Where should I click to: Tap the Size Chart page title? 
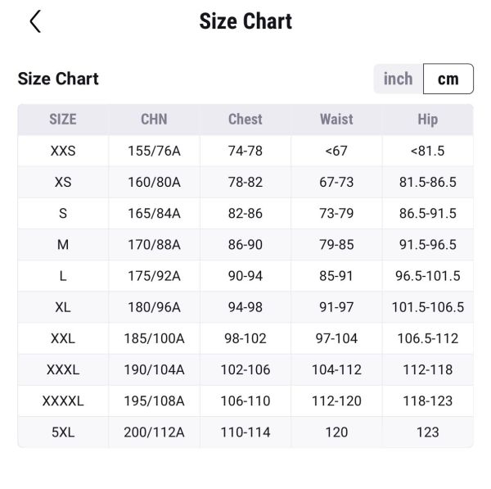click(x=245, y=21)
